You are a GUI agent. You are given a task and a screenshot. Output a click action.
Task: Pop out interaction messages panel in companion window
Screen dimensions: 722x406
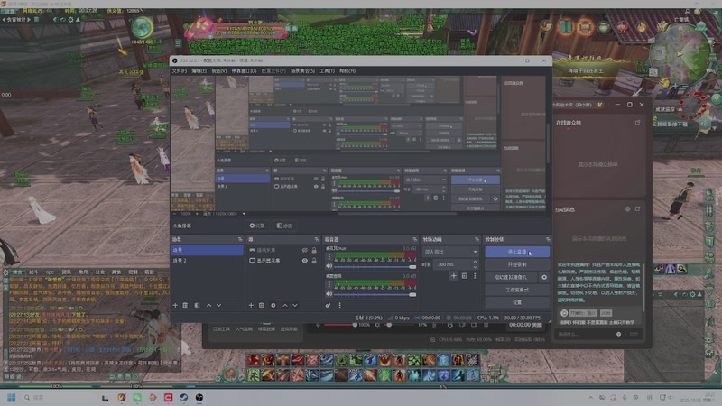click(x=638, y=209)
